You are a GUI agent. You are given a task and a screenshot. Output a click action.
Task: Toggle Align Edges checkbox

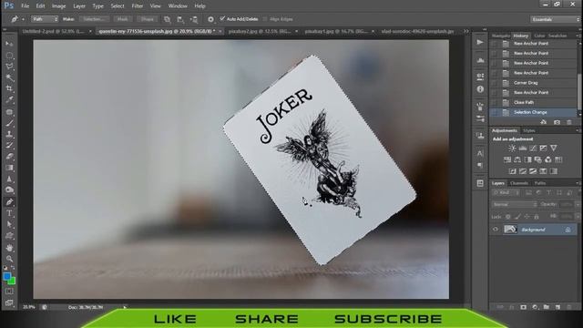pos(265,19)
